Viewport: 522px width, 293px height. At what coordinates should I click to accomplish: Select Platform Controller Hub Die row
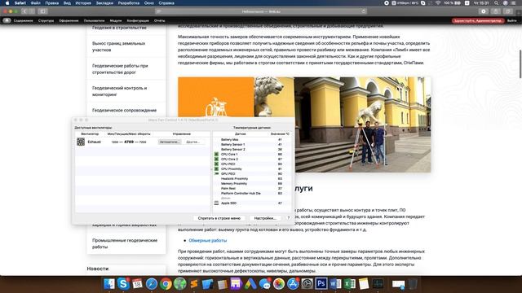click(252, 194)
